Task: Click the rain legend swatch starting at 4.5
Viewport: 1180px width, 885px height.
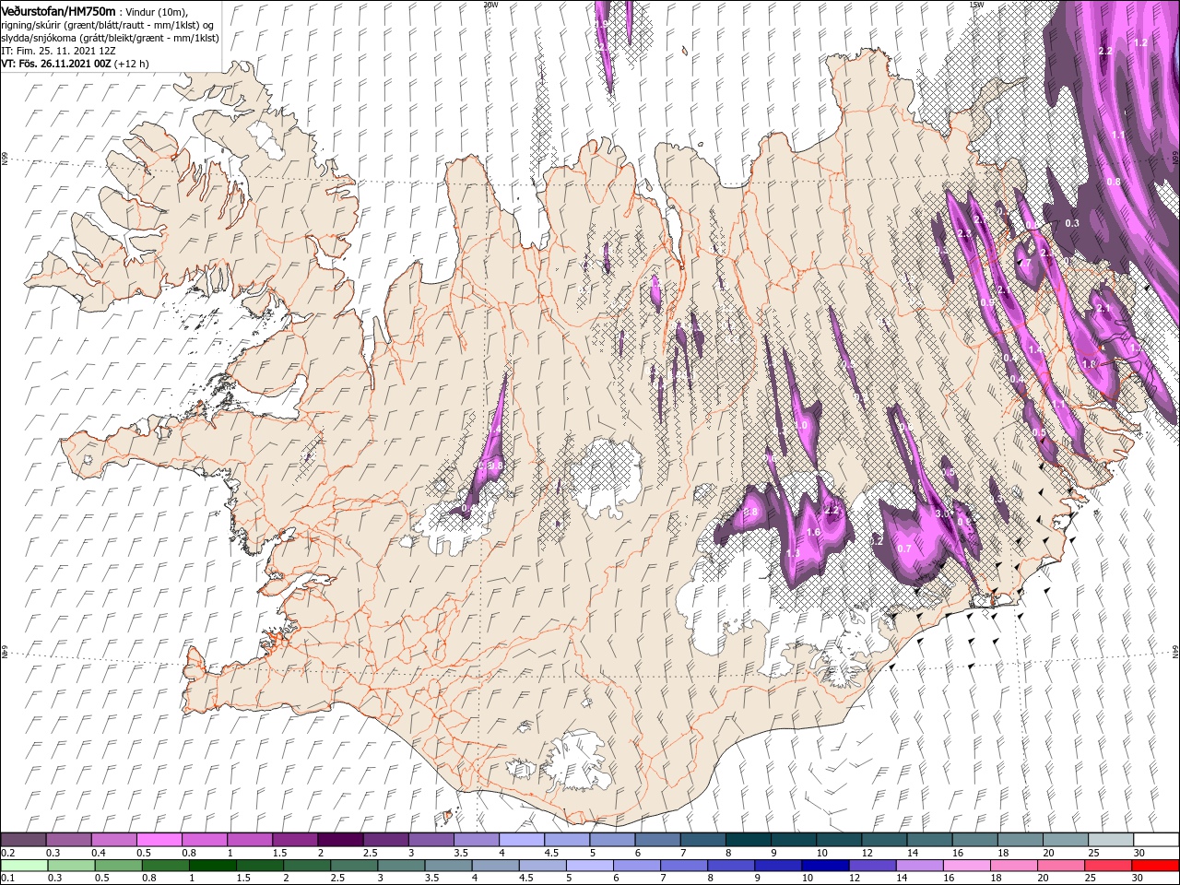Action: tap(542, 866)
